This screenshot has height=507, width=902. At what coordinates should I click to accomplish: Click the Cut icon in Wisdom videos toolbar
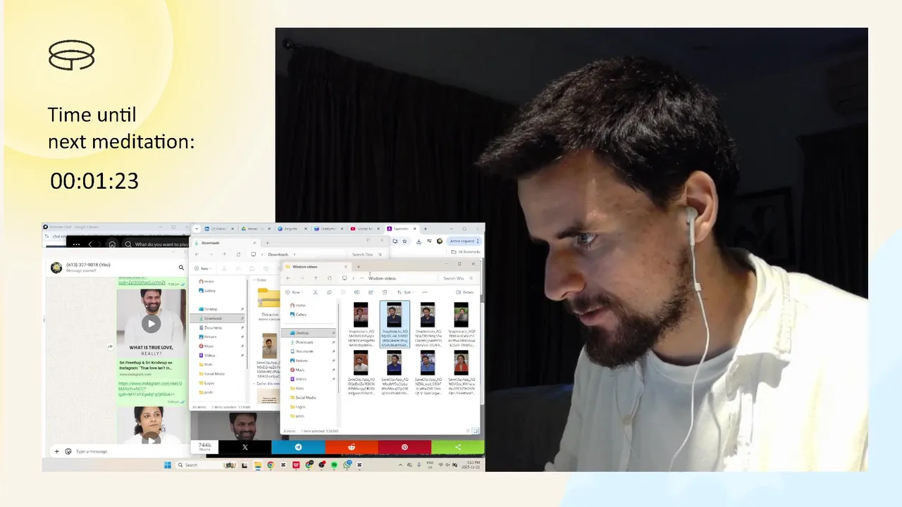tap(315, 292)
